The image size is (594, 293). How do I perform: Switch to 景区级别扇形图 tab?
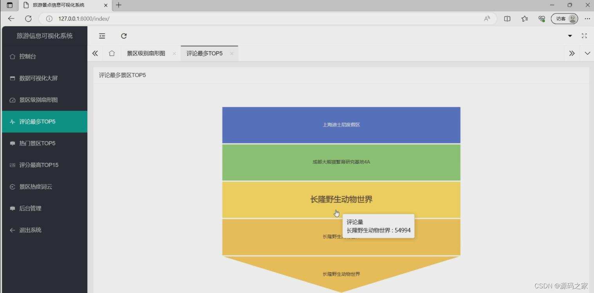(146, 54)
